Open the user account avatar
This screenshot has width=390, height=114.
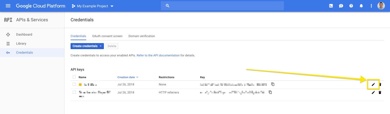pos(381,6)
